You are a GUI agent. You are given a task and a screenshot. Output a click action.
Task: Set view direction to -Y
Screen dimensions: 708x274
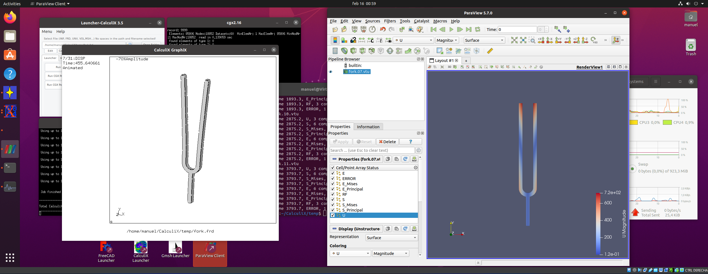click(568, 40)
